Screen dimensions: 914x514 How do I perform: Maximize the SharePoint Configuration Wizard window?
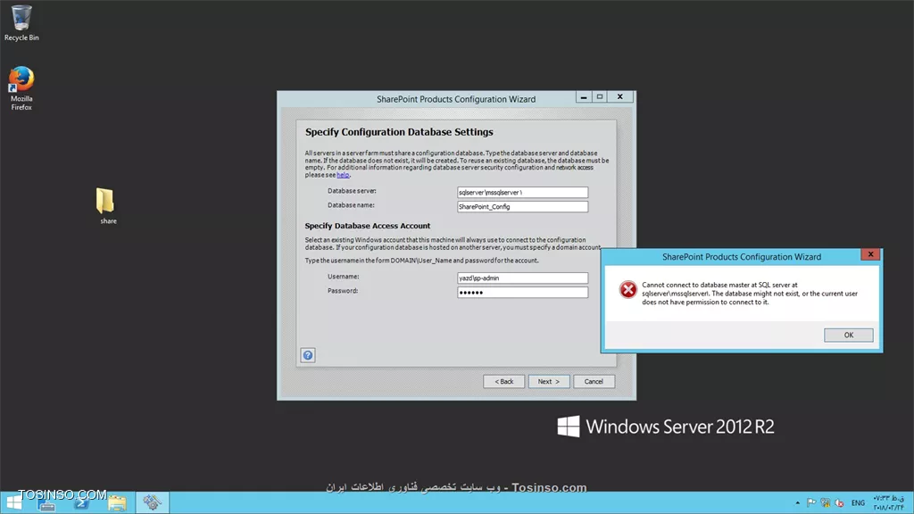[x=599, y=96]
